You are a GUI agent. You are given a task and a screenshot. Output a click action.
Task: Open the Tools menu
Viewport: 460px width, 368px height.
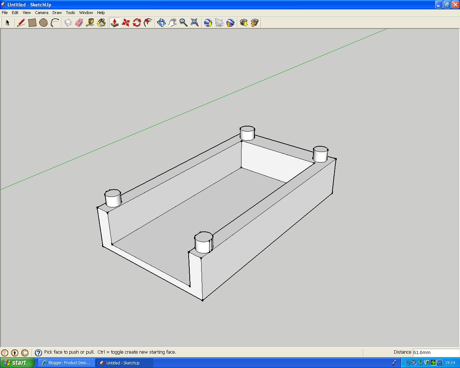(70, 12)
